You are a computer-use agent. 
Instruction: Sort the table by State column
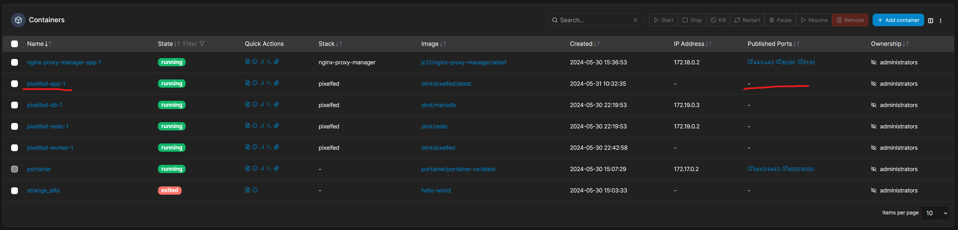pyautogui.click(x=169, y=44)
